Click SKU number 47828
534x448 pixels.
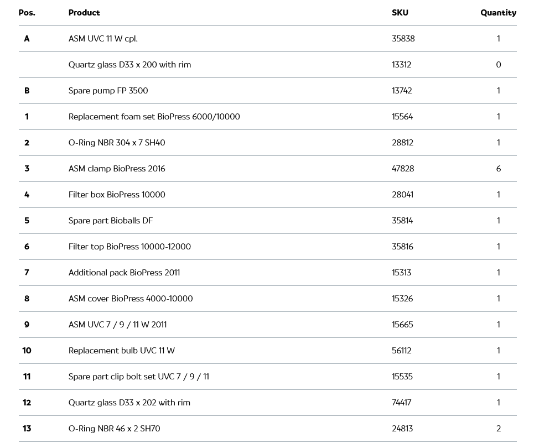click(402, 169)
